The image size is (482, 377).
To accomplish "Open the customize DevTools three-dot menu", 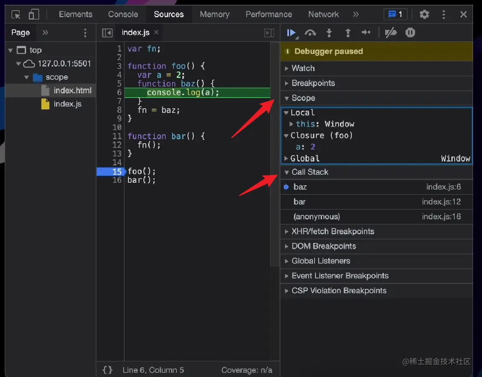I will pos(443,14).
